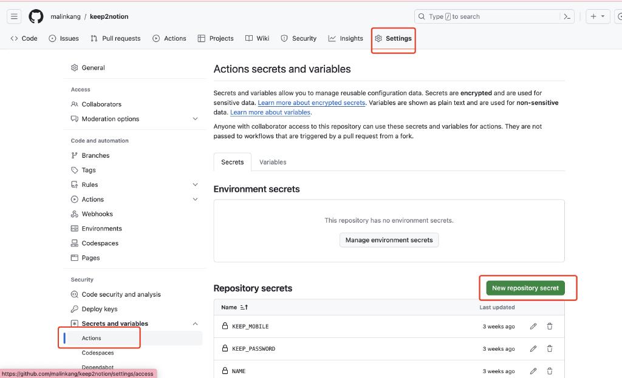Delete KEEP_PASSWORD secret with trash icon
Screen dimensions: 622x378
pos(550,349)
